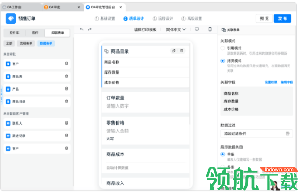This screenshot has width=298, height=194.
Task: Click 库存数量 in the 关联字段 list
Action: click(231, 101)
